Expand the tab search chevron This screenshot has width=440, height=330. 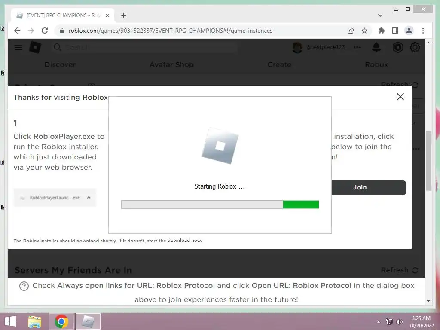tap(380, 15)
